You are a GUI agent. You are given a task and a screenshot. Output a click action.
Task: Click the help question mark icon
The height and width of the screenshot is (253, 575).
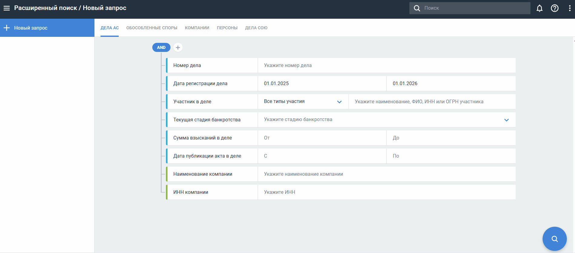[x=554, y=8]
